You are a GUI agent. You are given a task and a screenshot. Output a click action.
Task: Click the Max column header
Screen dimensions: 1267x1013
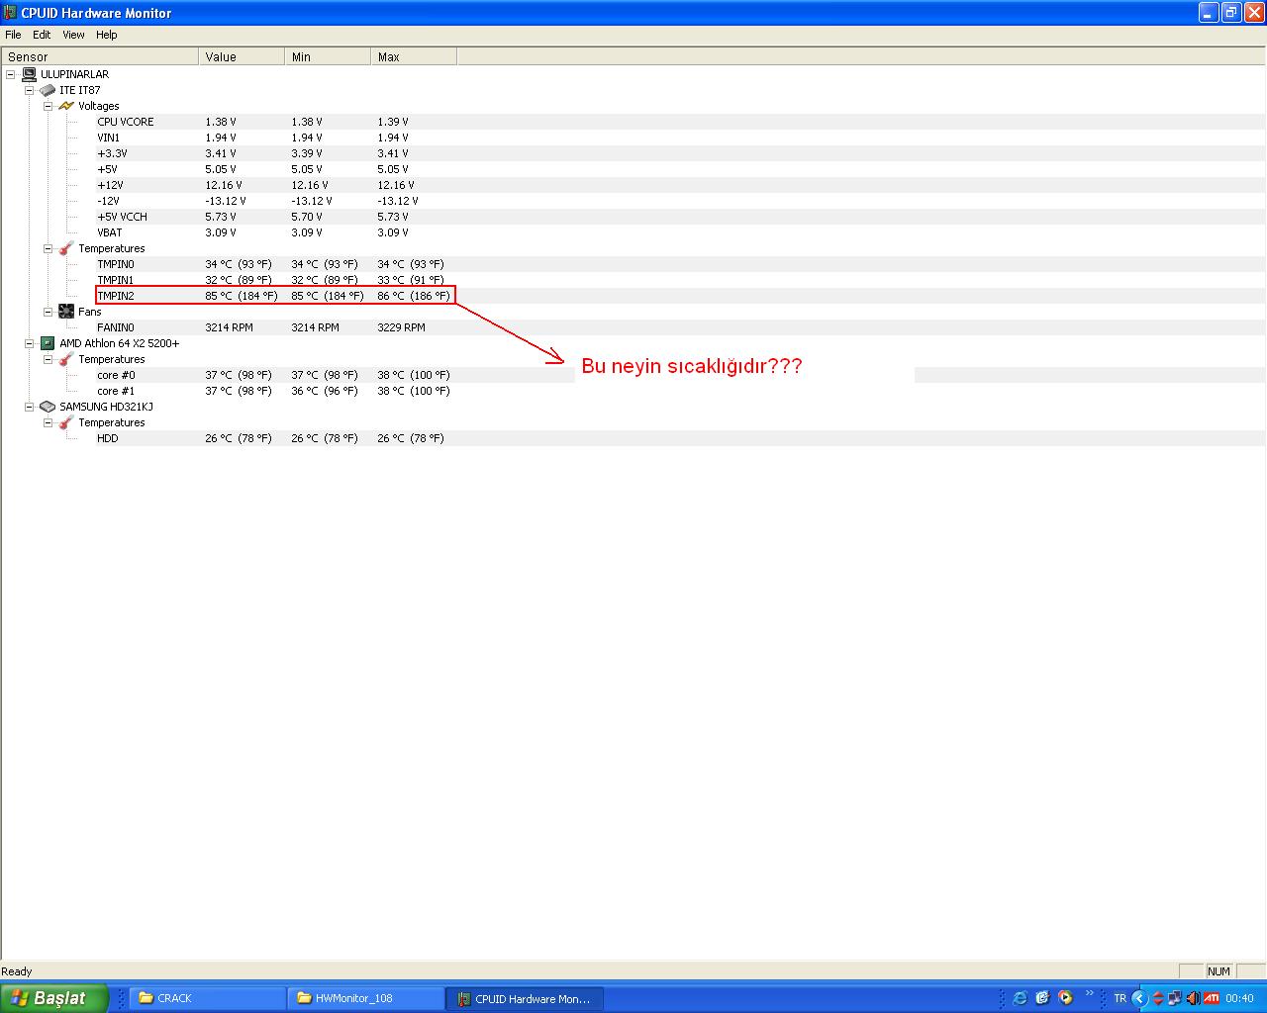click(x=414, y=56)
